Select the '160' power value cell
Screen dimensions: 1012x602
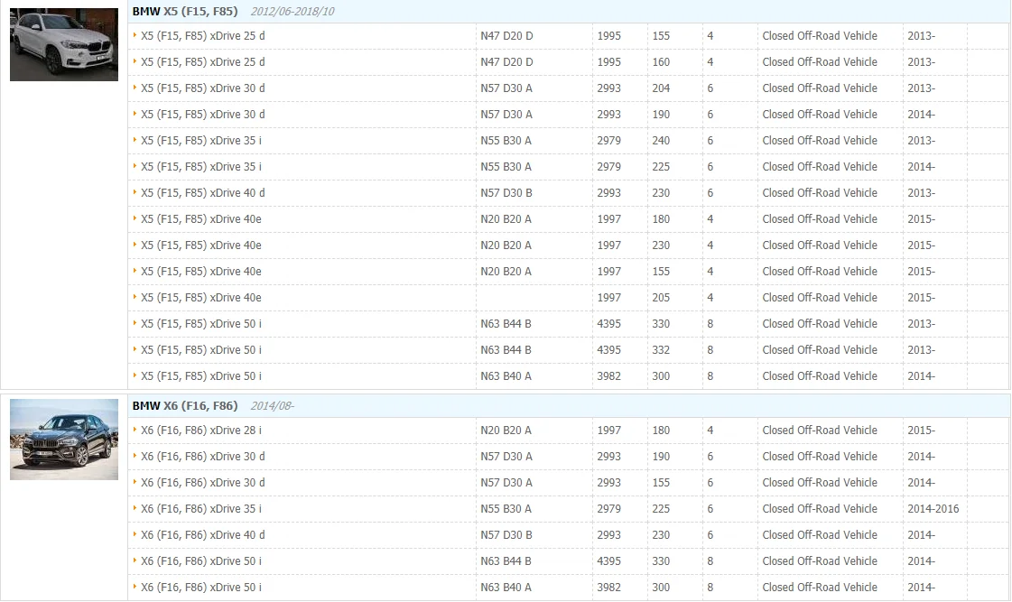(661, 62)
